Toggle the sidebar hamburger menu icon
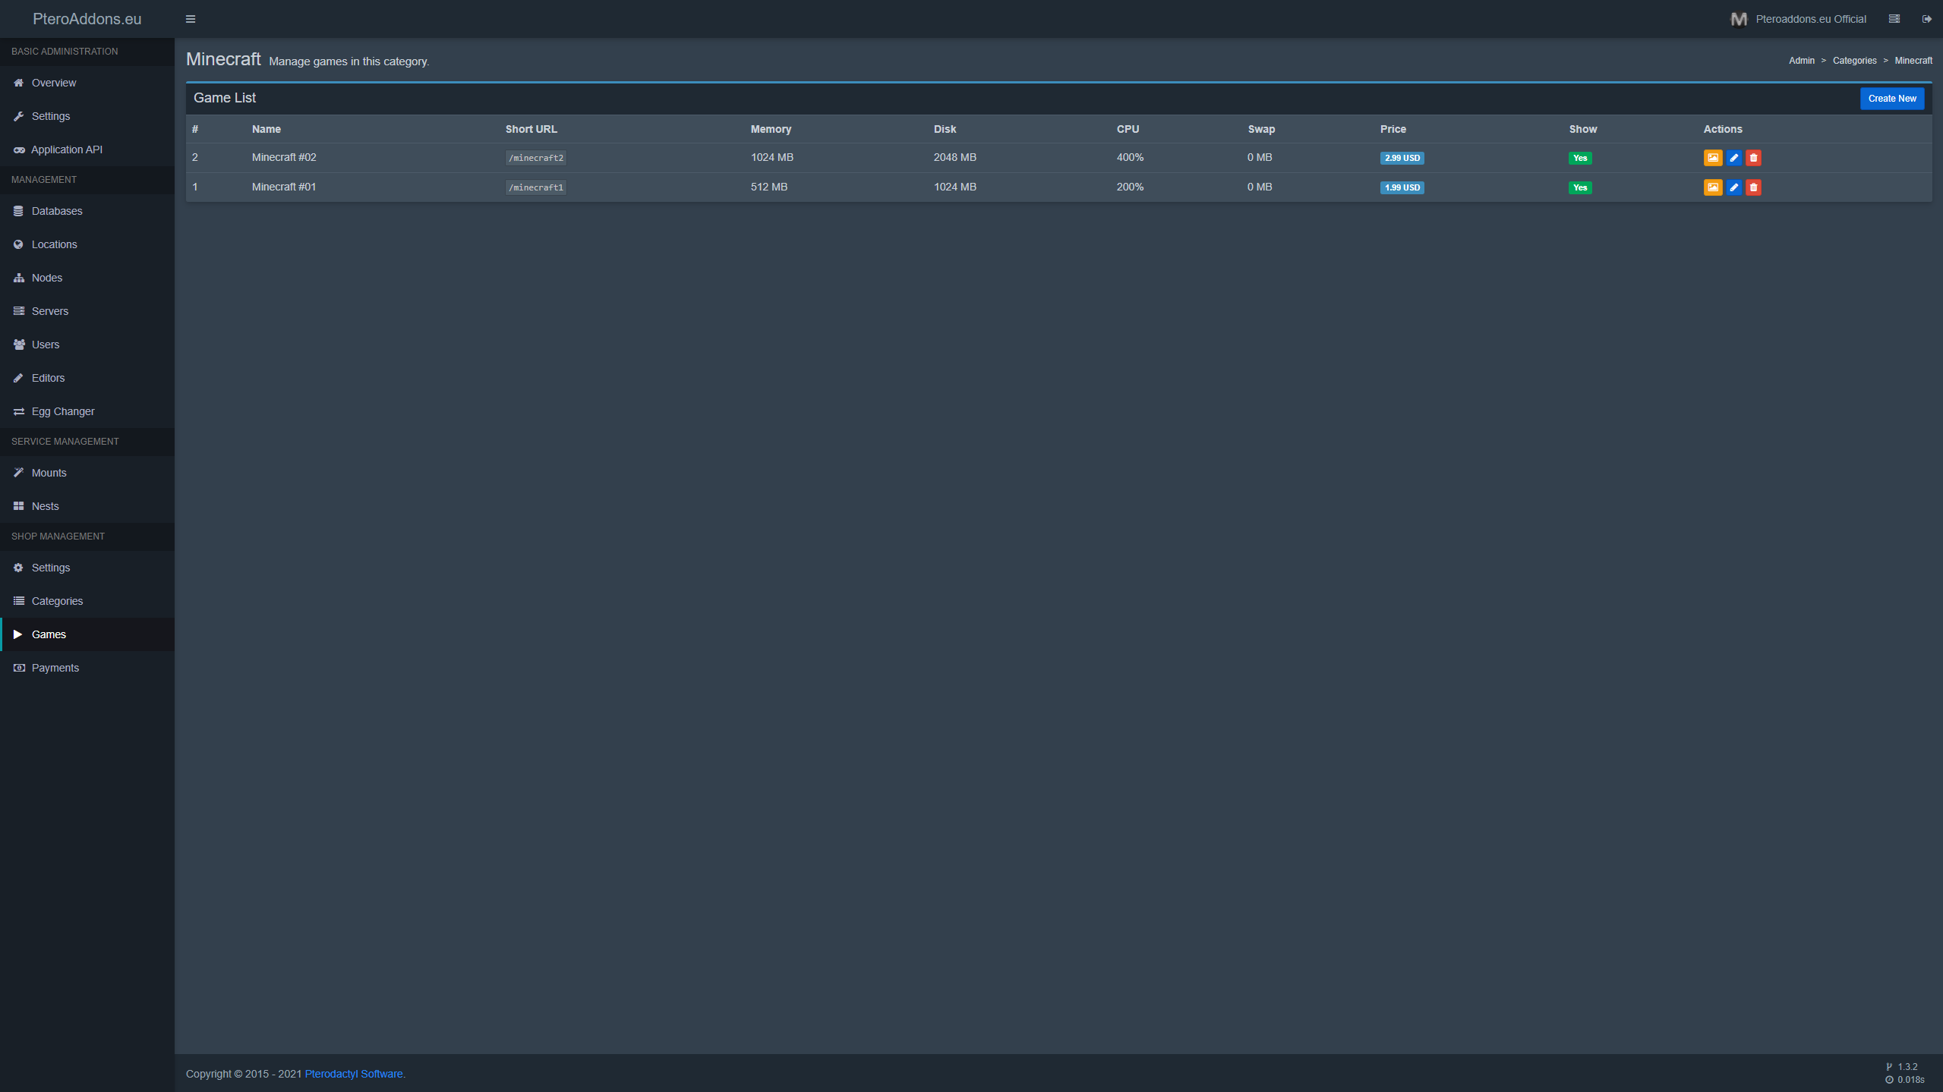Screen dimensions: 1943x1092 [191, 19]
